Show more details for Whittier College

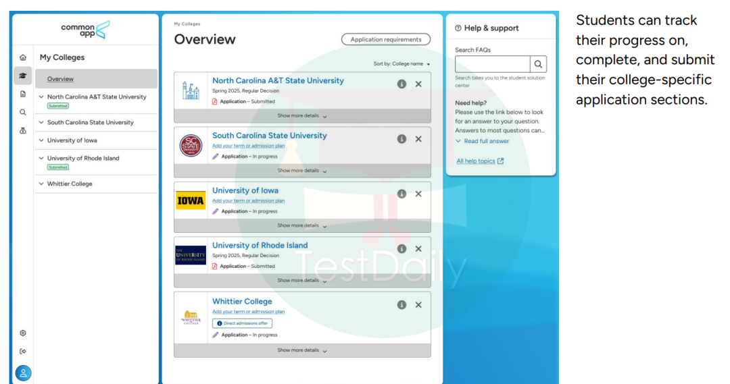tap(302, 350)
